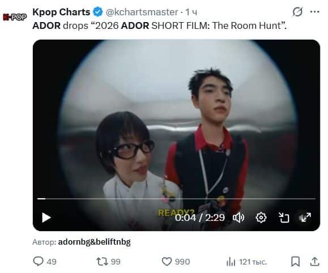Share the post via the upload icon
Screen dimensions: 328x273
click(x=314, y=262)
